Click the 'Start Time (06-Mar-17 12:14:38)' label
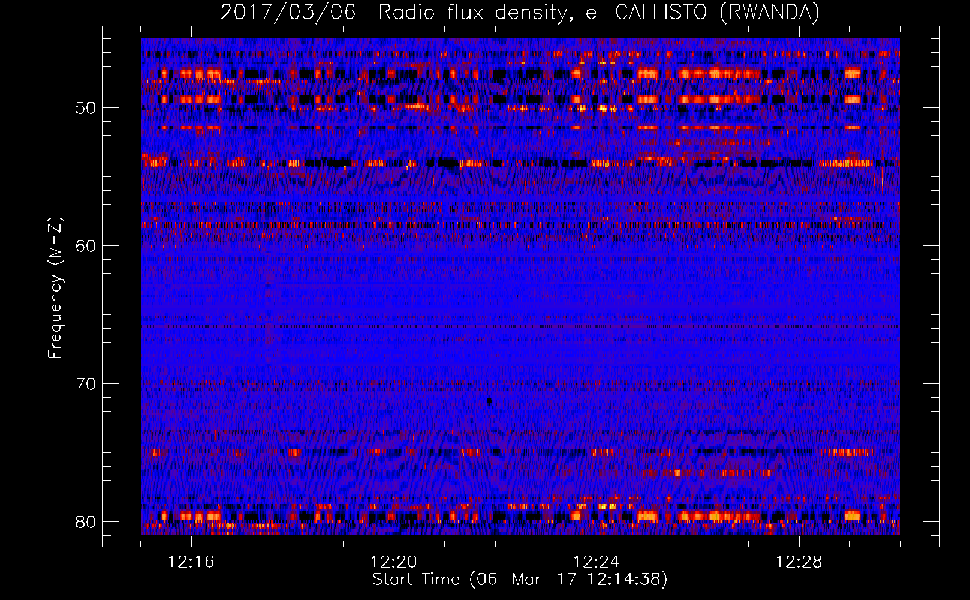The height and width of the screenshot is (600, 970). coord(520,580)
